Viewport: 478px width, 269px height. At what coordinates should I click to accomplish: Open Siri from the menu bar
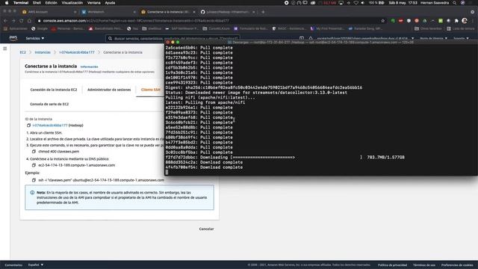click(463, 3)
